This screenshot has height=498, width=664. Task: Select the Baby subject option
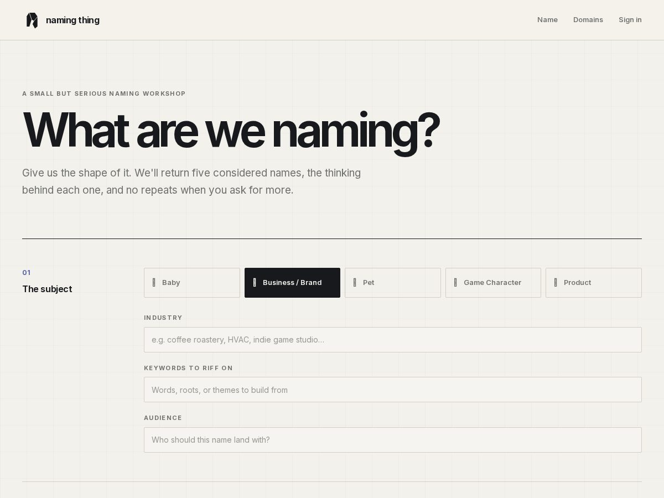pos(192,283)
